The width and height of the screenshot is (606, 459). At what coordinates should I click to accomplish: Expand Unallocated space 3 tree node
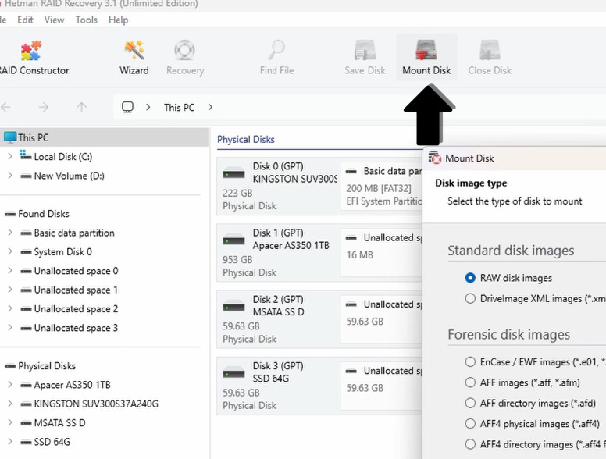click(x=10, y=327)
